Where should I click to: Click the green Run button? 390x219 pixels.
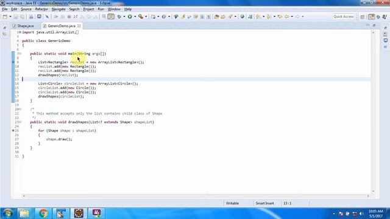(130, 16)
